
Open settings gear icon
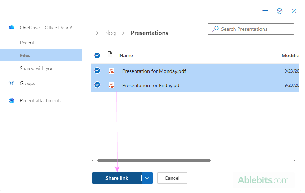280,11
